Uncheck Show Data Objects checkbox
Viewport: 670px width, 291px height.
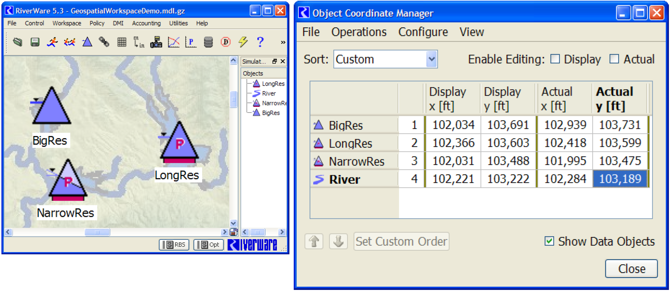tap(549, 241)
